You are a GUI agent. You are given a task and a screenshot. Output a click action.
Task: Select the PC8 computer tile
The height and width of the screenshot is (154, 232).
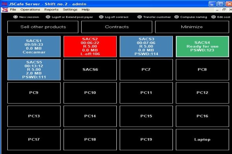pos(202,70)
